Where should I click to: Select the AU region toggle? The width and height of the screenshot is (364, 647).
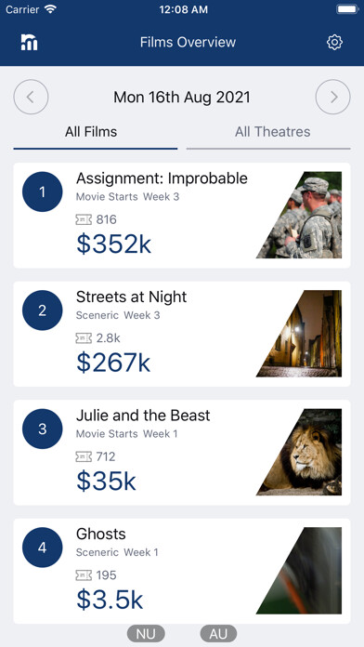[218, 634]
